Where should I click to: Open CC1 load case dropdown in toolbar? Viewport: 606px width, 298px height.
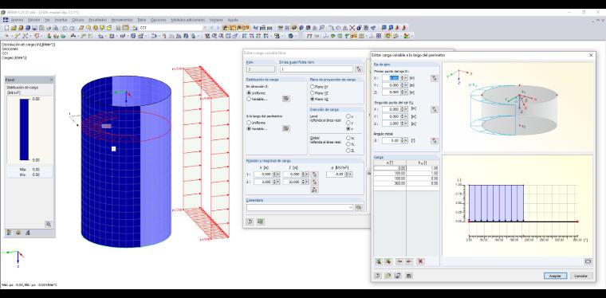205,28
